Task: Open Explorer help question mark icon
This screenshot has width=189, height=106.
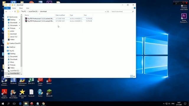Action: tap(135, 8)
